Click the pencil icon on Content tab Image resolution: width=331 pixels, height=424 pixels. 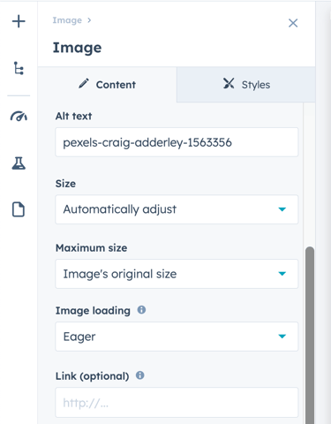click(84, 83)
